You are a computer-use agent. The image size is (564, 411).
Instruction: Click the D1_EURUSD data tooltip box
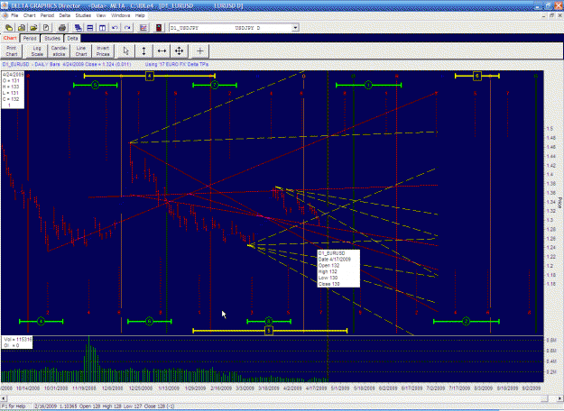(x=338, y=269)
